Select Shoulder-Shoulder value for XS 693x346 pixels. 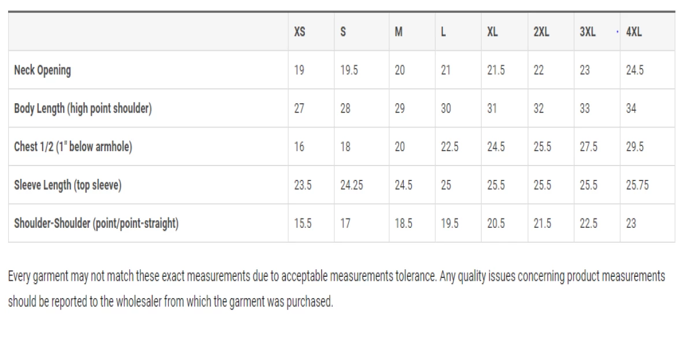tap(303, 223)
